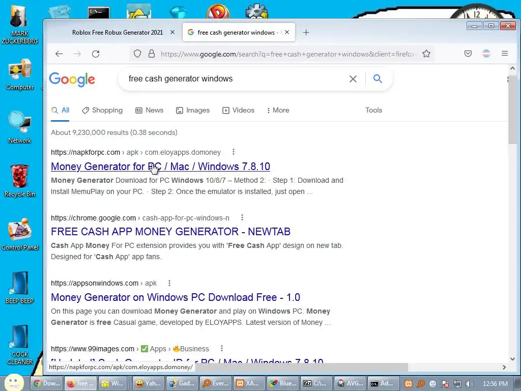Open the Chrome Dow... taskbar button
The height and width of the screenshot is (391, 521).
[47, 383]
